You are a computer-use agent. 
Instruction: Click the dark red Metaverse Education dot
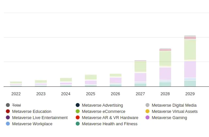[8, 112]
